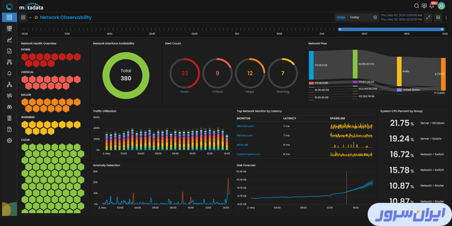Screen dimensions: 452x226
Task: Click the left handle of timeline range slider
Action: 340,29
